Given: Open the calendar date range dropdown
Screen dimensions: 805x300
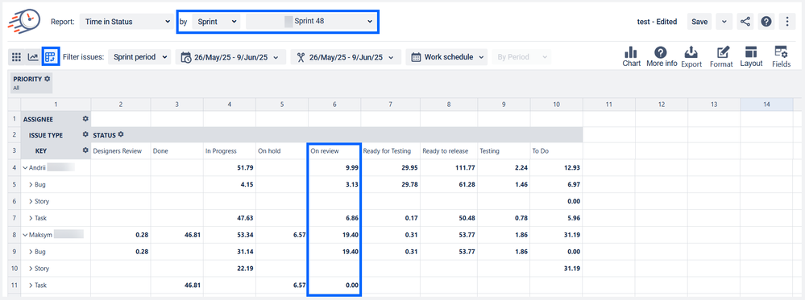Looking at the screenshot, I should (230, 57).
